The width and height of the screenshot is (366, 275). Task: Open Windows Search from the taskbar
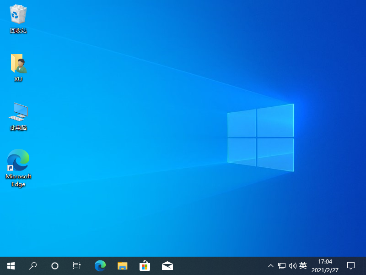click(x=32, y=265)
